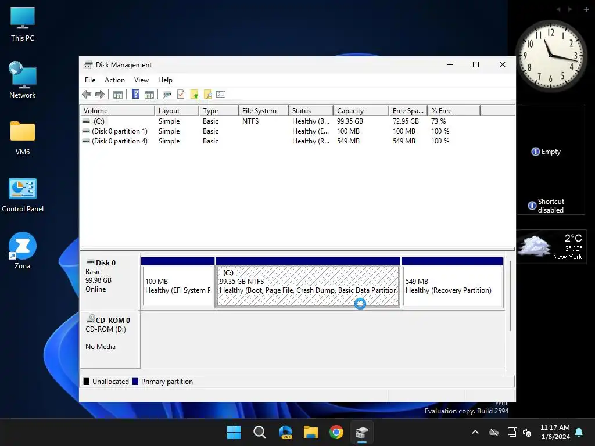This screenshot has width=595, height=446.
Task: Expand the hidden system tray icons chevron
Action: (475, 432)
